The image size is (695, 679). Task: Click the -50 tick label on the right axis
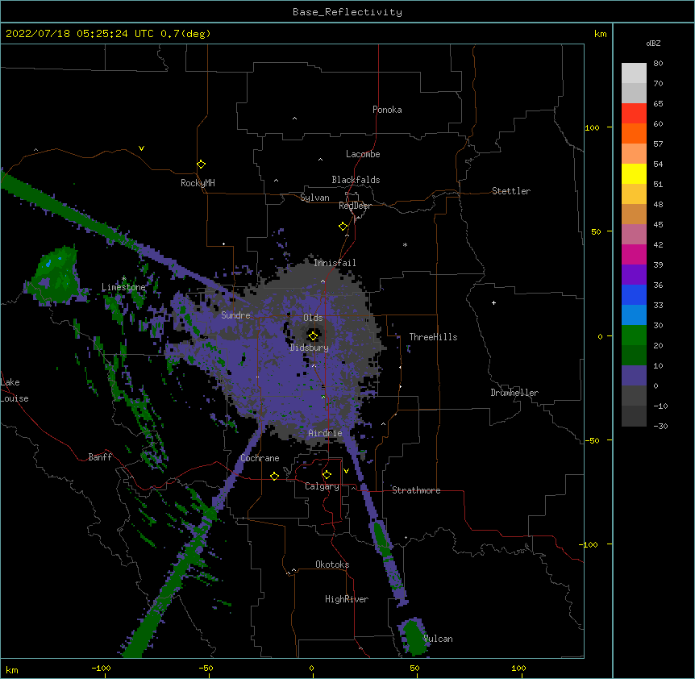coord(592,440)
